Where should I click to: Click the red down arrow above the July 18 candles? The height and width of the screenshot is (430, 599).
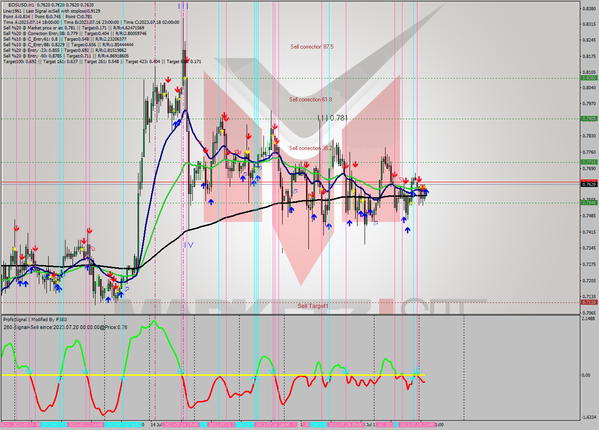[x=356, y=165]
